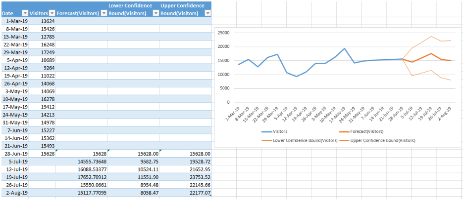Click the 25000 axis label on chart

click(x=223, y=33)
